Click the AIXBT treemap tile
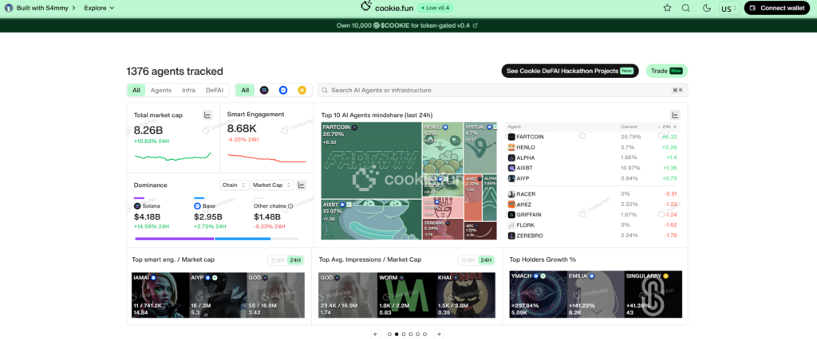The height and width of the screenshot is (339, 817). click(x=371, y=220)
